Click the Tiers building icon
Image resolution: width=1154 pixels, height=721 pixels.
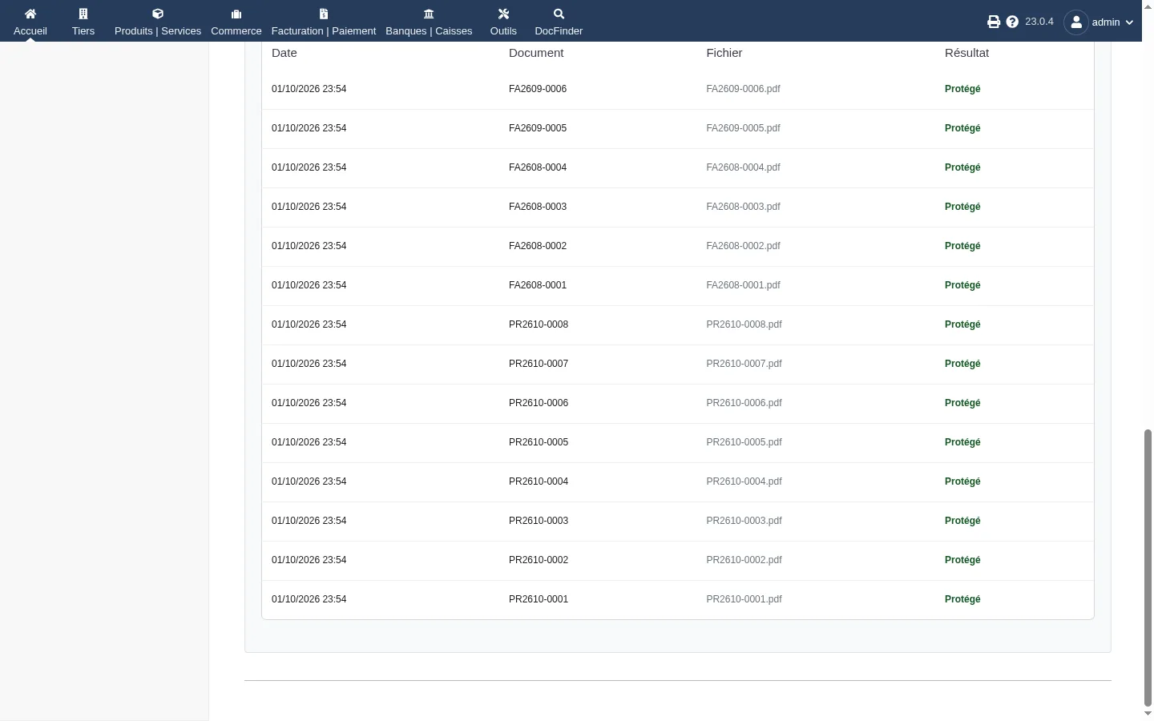(x=83, y=14)
